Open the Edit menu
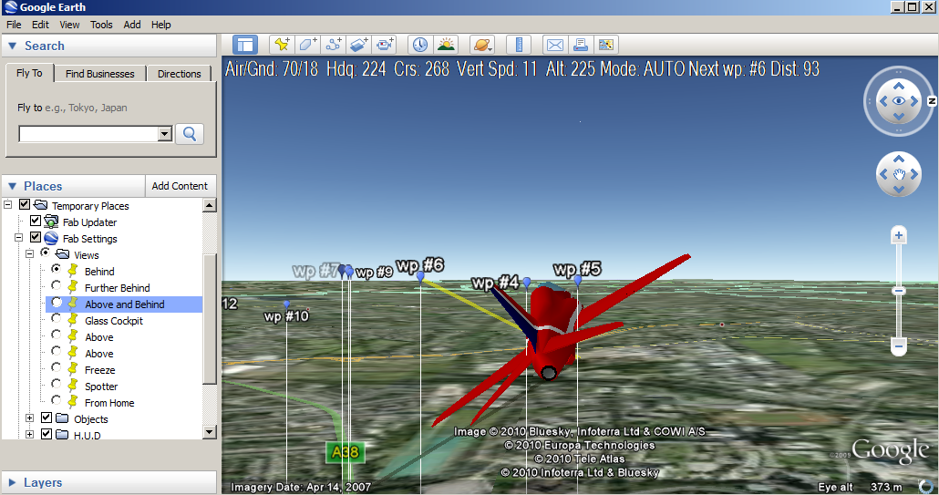This screenshot has width=939, height=495. pyautogui.click(x=41, y=25)
